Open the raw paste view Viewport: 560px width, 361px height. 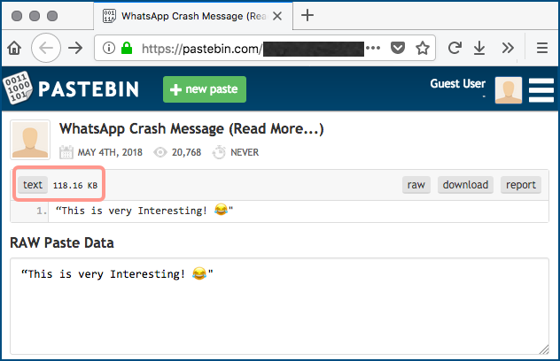pyautogui.click(x=416, y=185)
